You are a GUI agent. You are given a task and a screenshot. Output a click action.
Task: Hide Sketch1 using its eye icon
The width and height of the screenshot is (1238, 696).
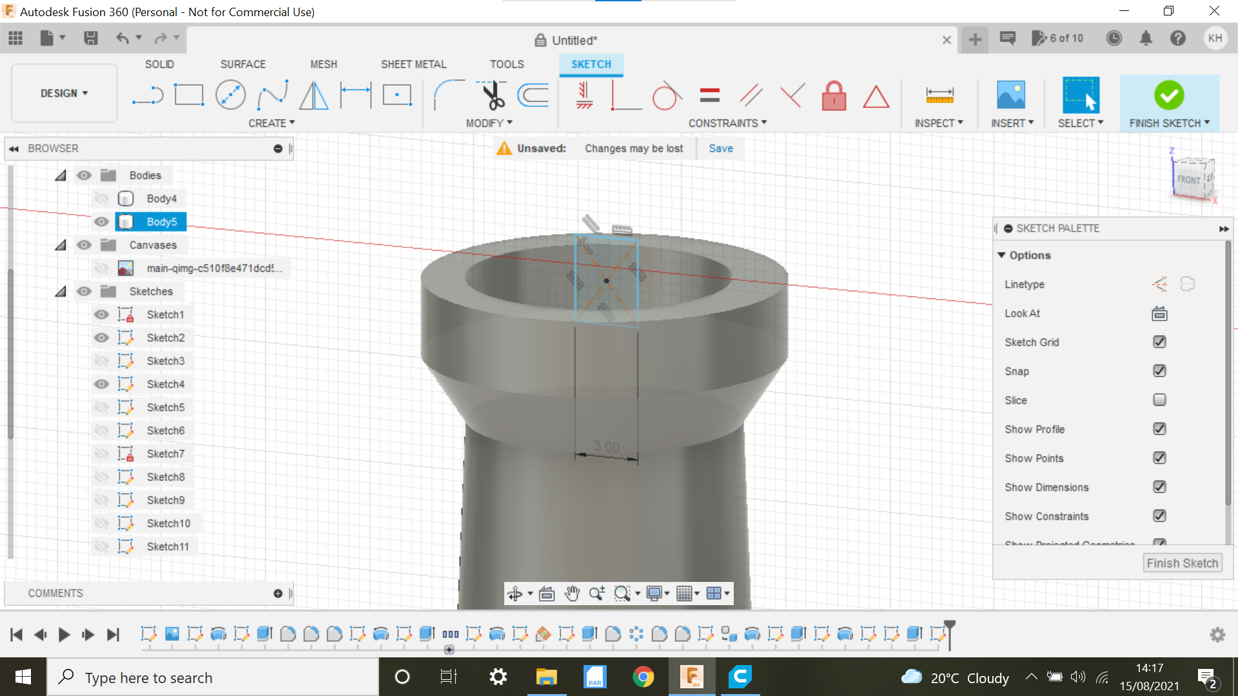(x=101, y=314)
